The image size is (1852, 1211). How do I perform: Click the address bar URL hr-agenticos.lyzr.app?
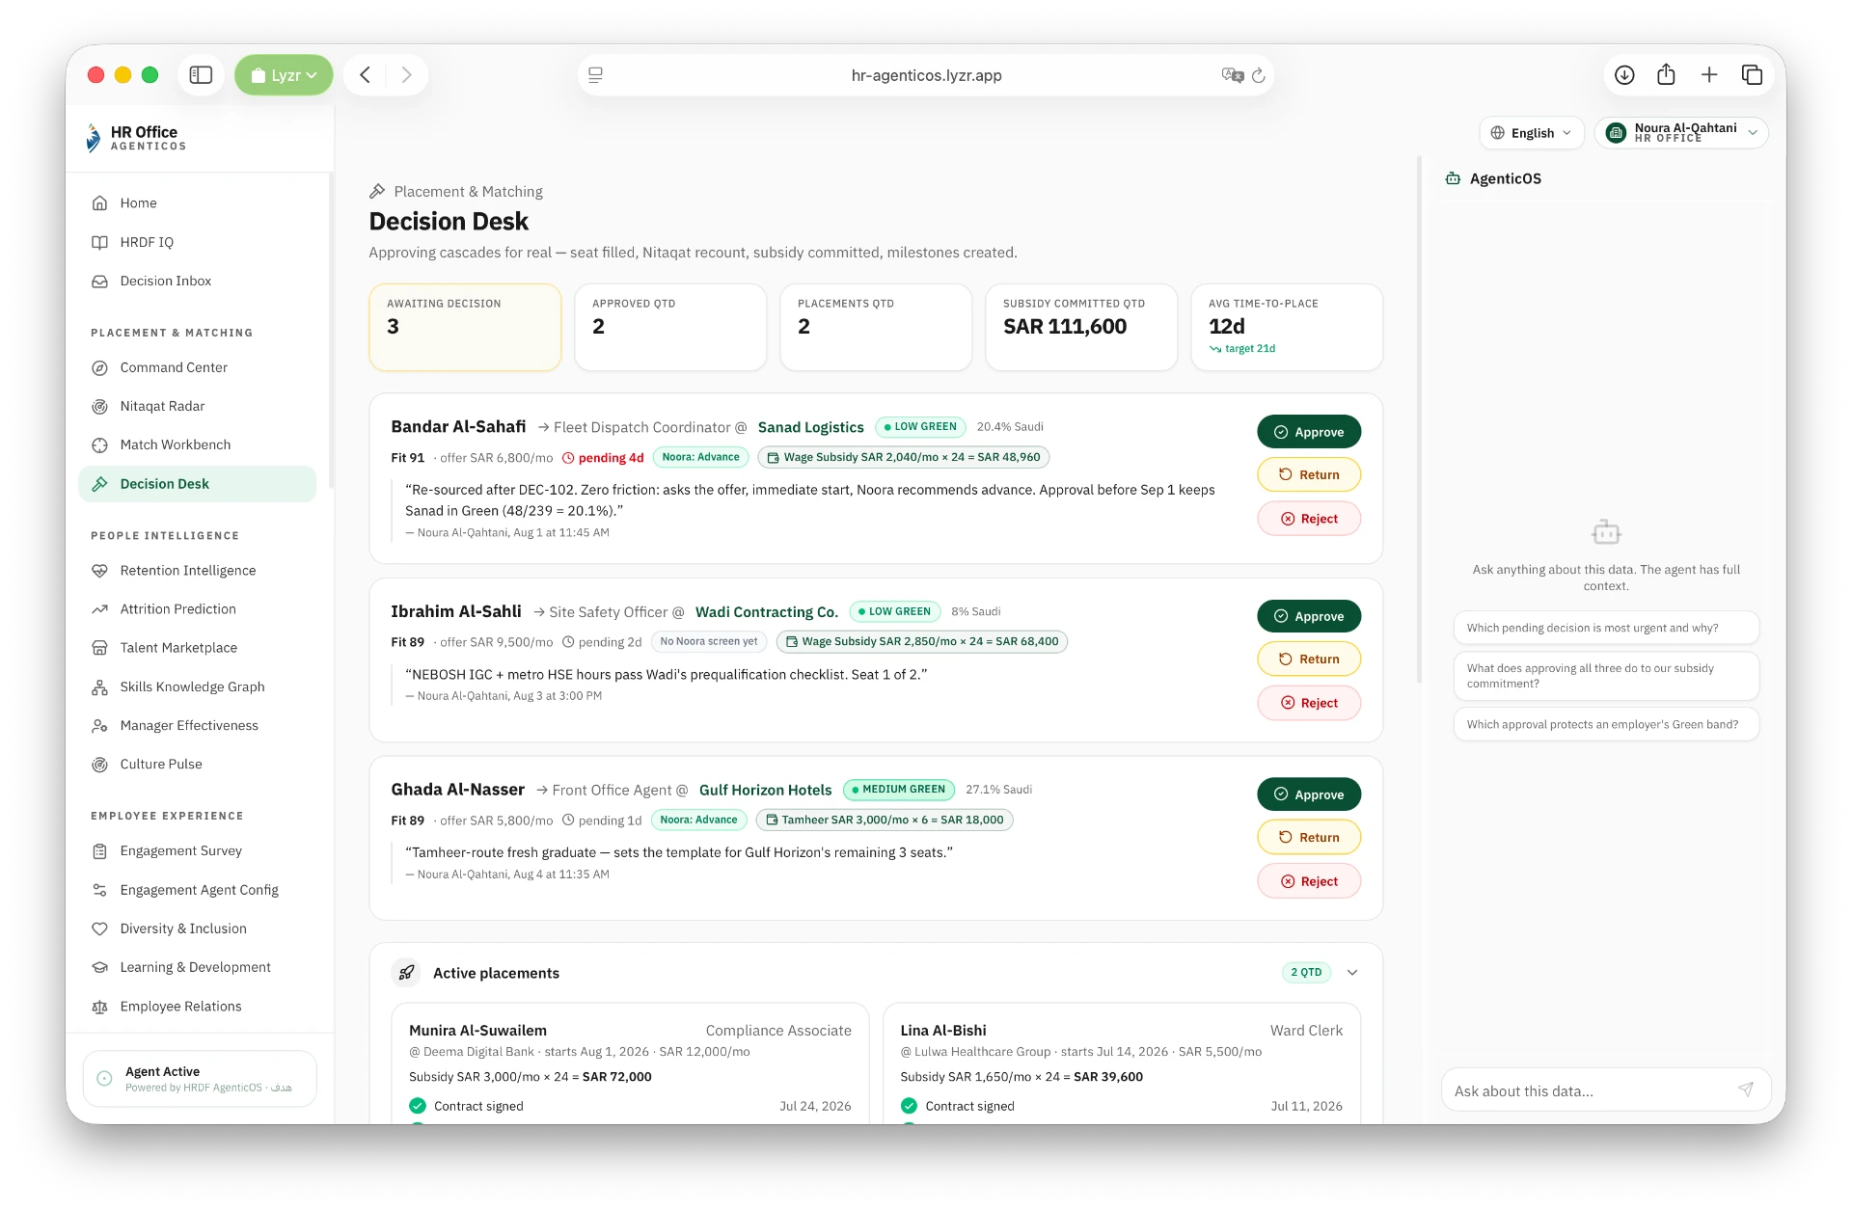[926, 75]
